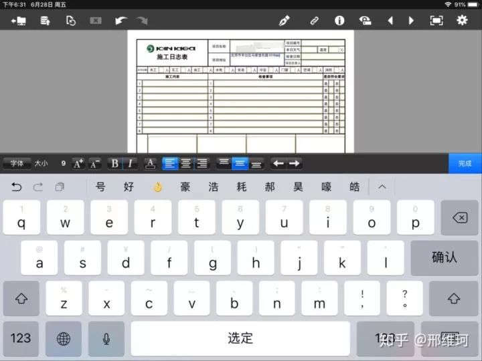Select the pen annotation tool

coord(284,21)
